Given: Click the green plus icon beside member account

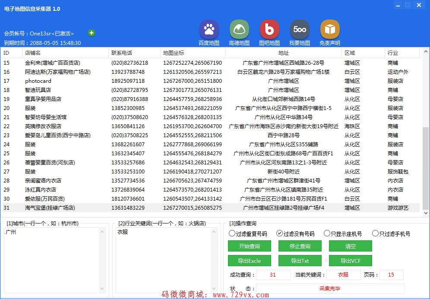Looking at the screenshot, I should (x=92, y=33).
